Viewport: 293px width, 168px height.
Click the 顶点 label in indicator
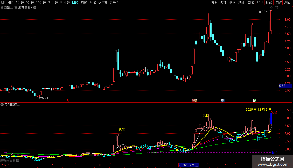click(x=274, y=112)
